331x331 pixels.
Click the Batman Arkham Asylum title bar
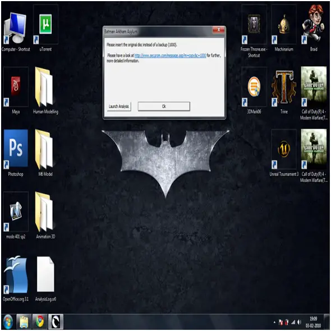(158, 31)
